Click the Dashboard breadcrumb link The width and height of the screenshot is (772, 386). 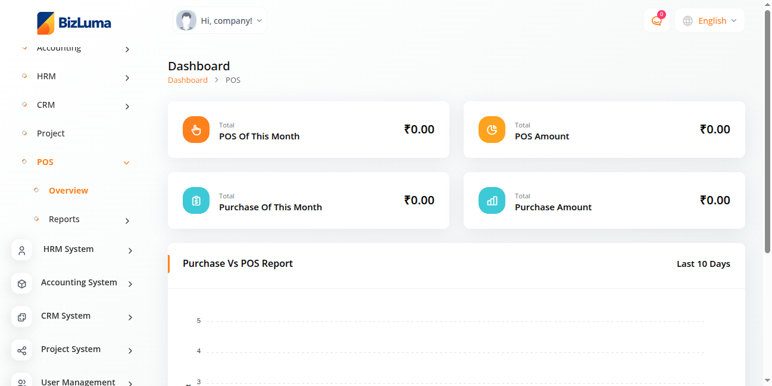(x=187, y=80)
